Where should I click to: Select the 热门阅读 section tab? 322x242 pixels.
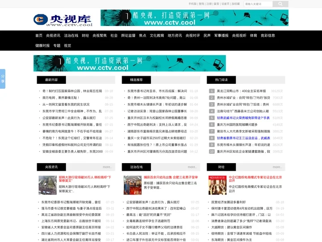221,80
